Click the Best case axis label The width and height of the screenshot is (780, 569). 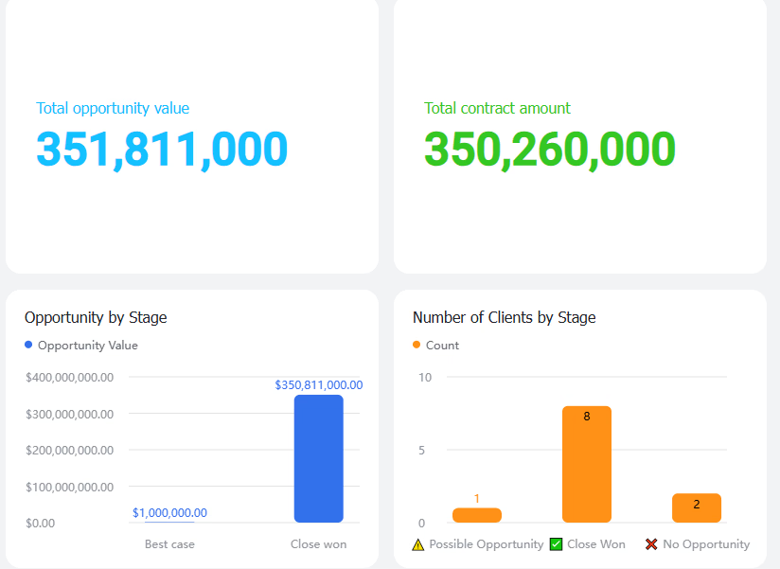click(x=169, y=544)
